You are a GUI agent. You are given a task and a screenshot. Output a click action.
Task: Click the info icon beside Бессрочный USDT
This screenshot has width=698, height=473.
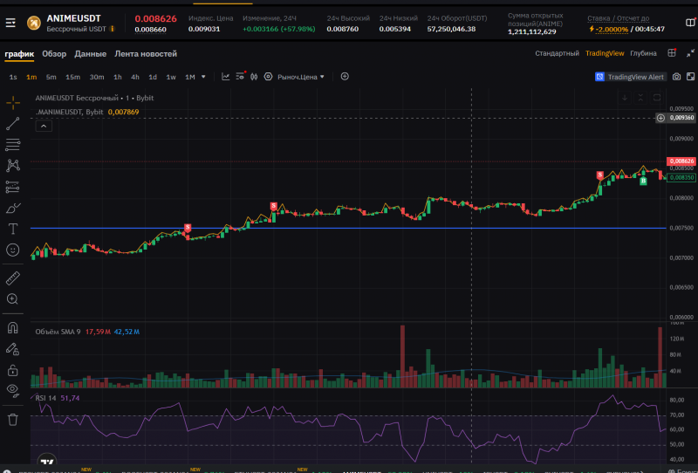[x=113, y=29]
